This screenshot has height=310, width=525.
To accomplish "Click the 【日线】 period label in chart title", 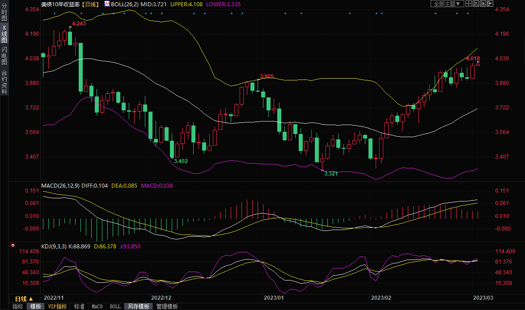I will coord(91,4).
